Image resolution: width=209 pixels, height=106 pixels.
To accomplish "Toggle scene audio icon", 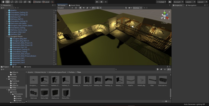I will click(x=84, y=8).
